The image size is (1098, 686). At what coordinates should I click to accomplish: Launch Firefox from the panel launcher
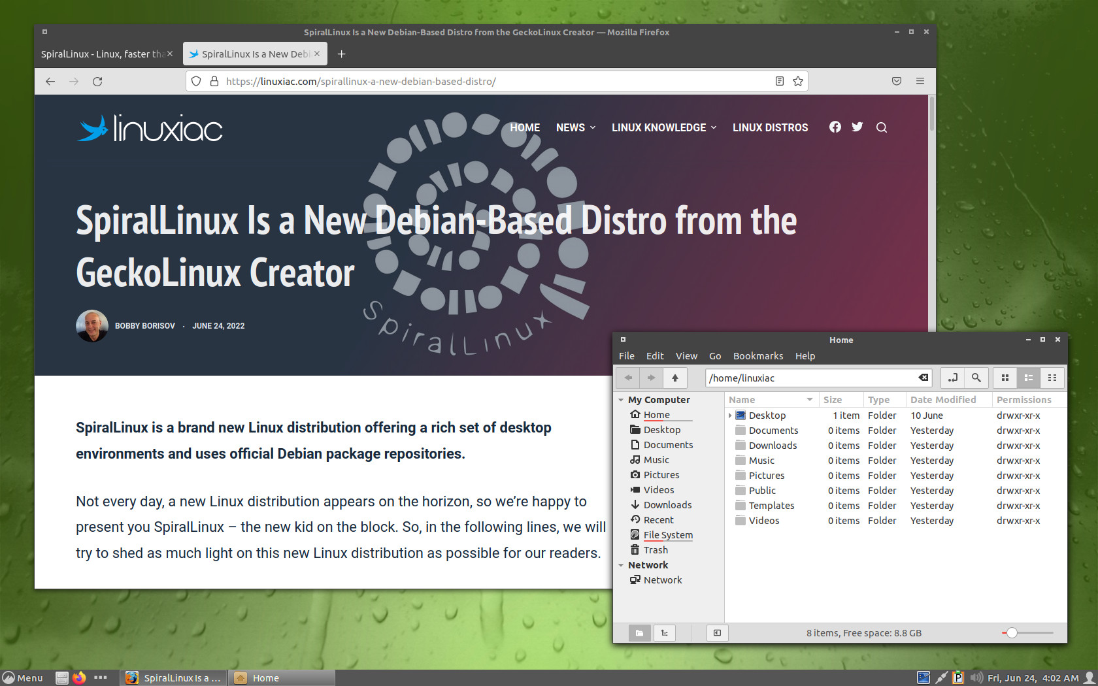click(x=79, y=678)
